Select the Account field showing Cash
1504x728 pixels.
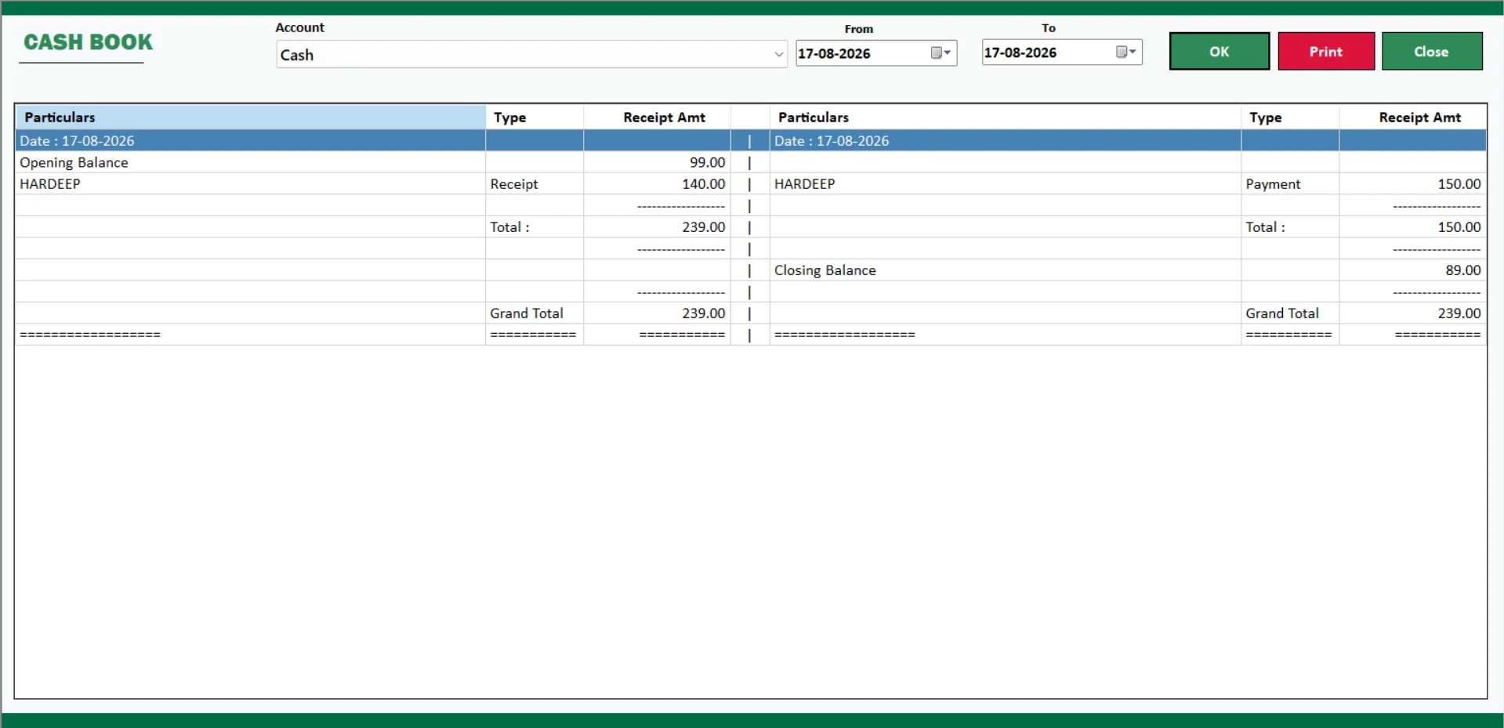[x=531, y=55]
